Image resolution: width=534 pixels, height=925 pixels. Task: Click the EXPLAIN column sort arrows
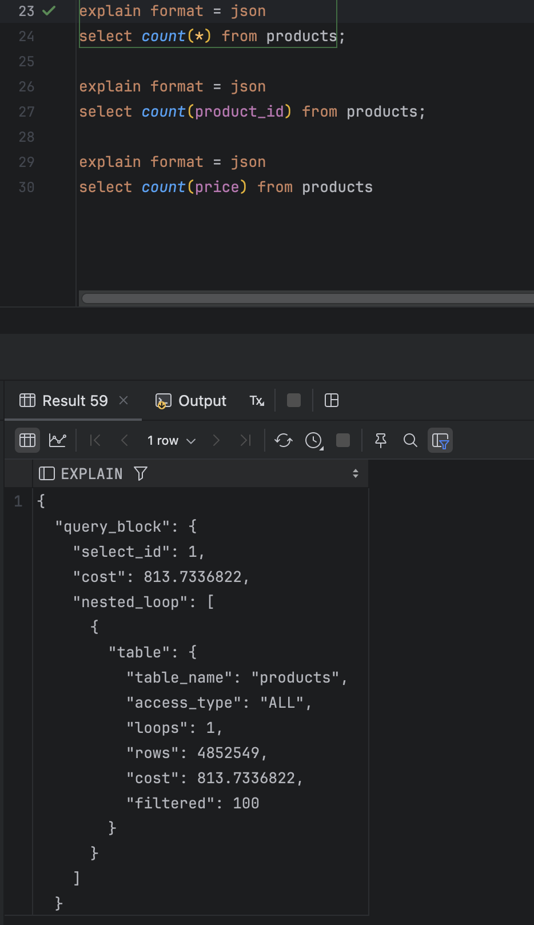pyautogui.click(x=356, y=473)
